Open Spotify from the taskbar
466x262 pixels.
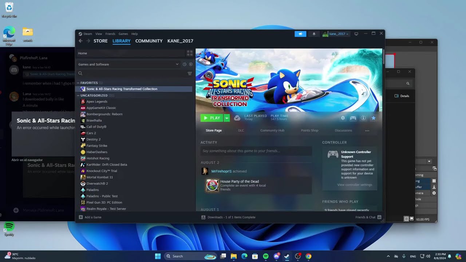click(x=265, y=256)
